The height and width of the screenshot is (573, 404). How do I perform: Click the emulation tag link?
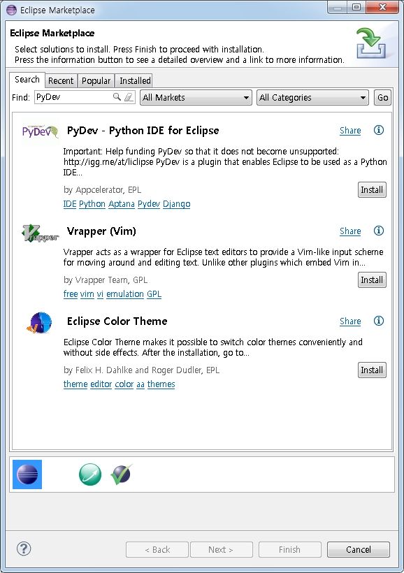[125, 294]
